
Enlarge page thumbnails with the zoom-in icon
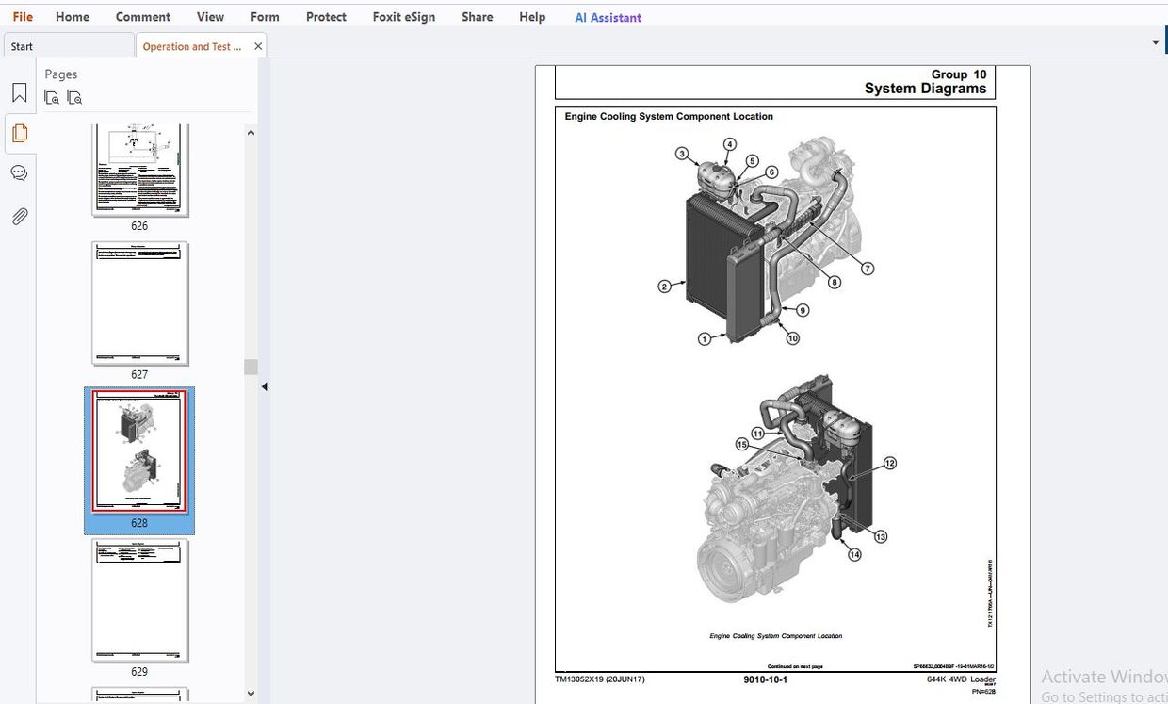[52, 97]
